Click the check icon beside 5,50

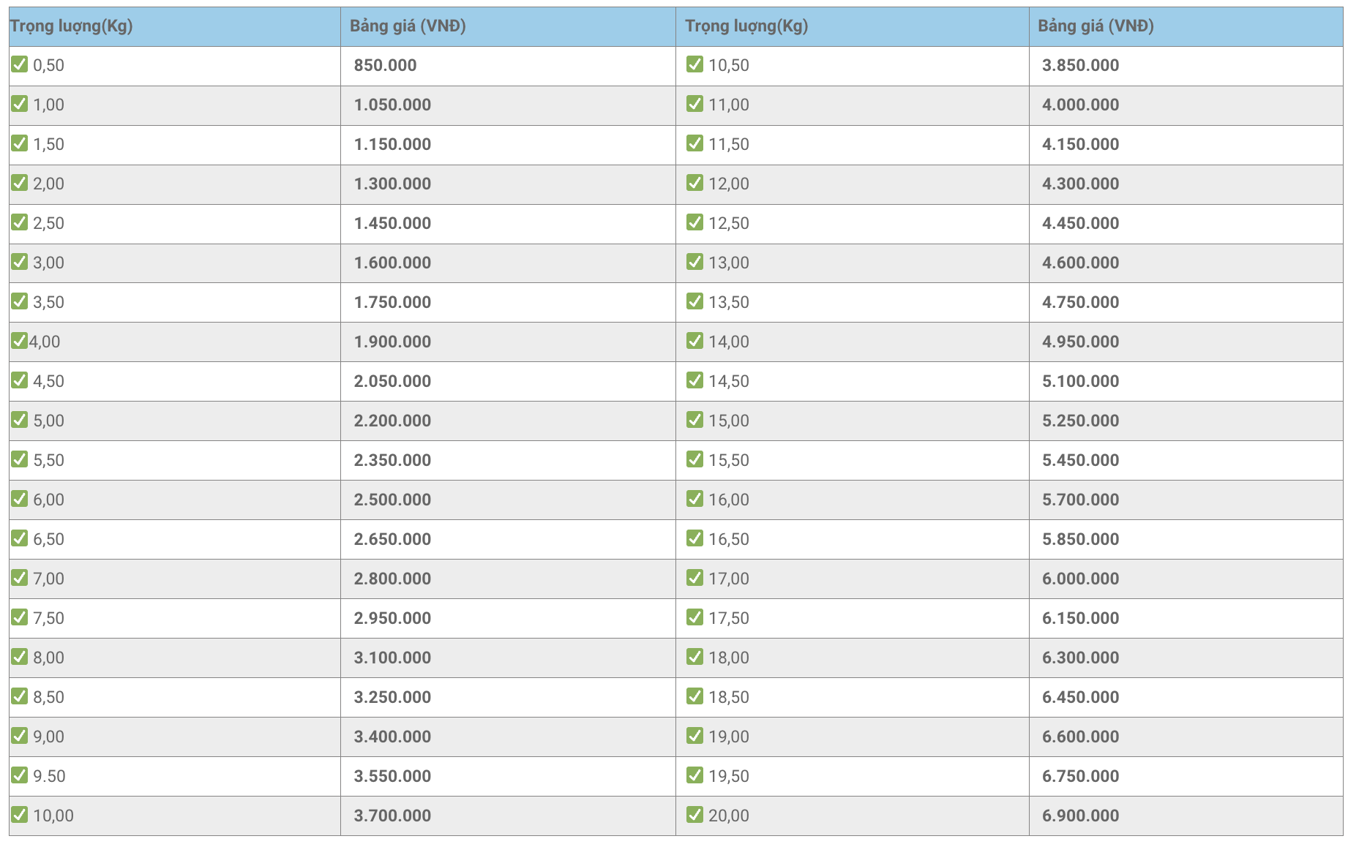click(19, 459)
